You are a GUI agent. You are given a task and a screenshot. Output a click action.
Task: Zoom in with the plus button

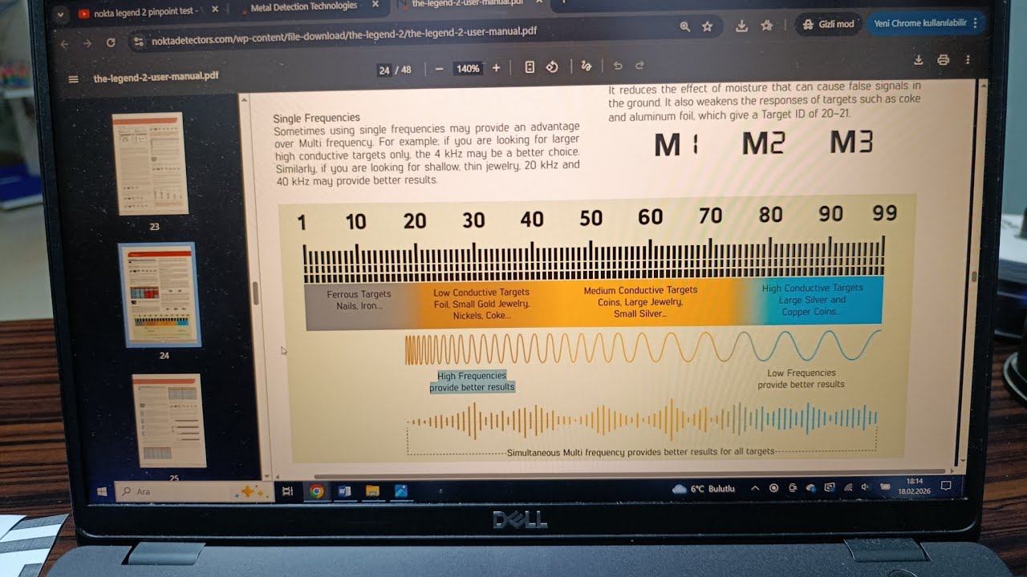click(496, 68)
